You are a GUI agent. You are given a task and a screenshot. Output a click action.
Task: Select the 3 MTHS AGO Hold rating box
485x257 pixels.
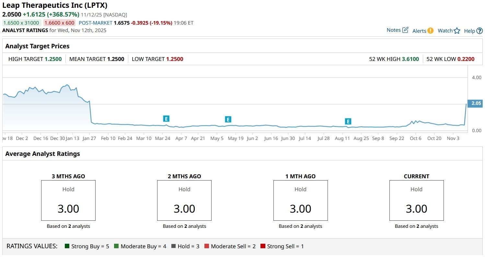[x=68, y=200]
